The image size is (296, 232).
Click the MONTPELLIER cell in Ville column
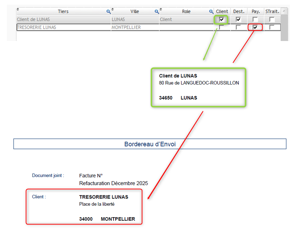(126, 27)
